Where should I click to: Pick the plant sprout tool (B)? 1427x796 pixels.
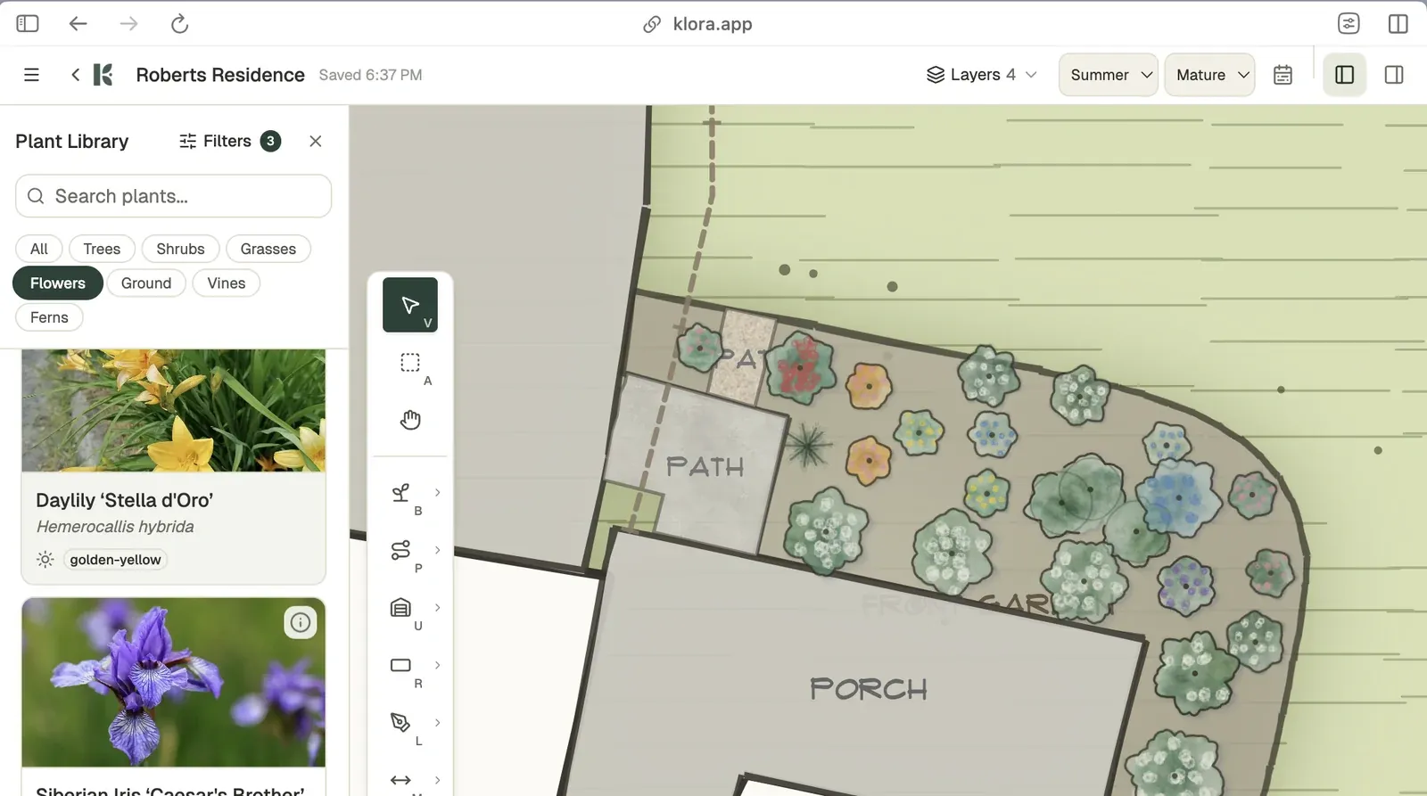pos(401,493)
